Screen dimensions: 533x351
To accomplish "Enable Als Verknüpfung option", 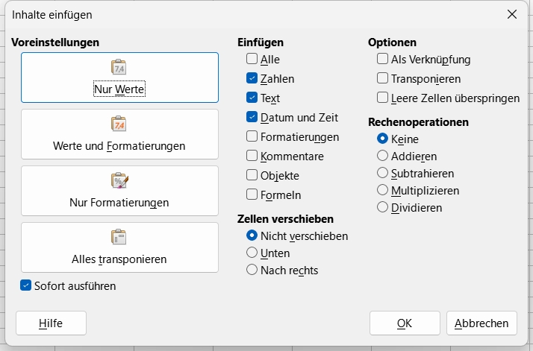I will (383, 59).
